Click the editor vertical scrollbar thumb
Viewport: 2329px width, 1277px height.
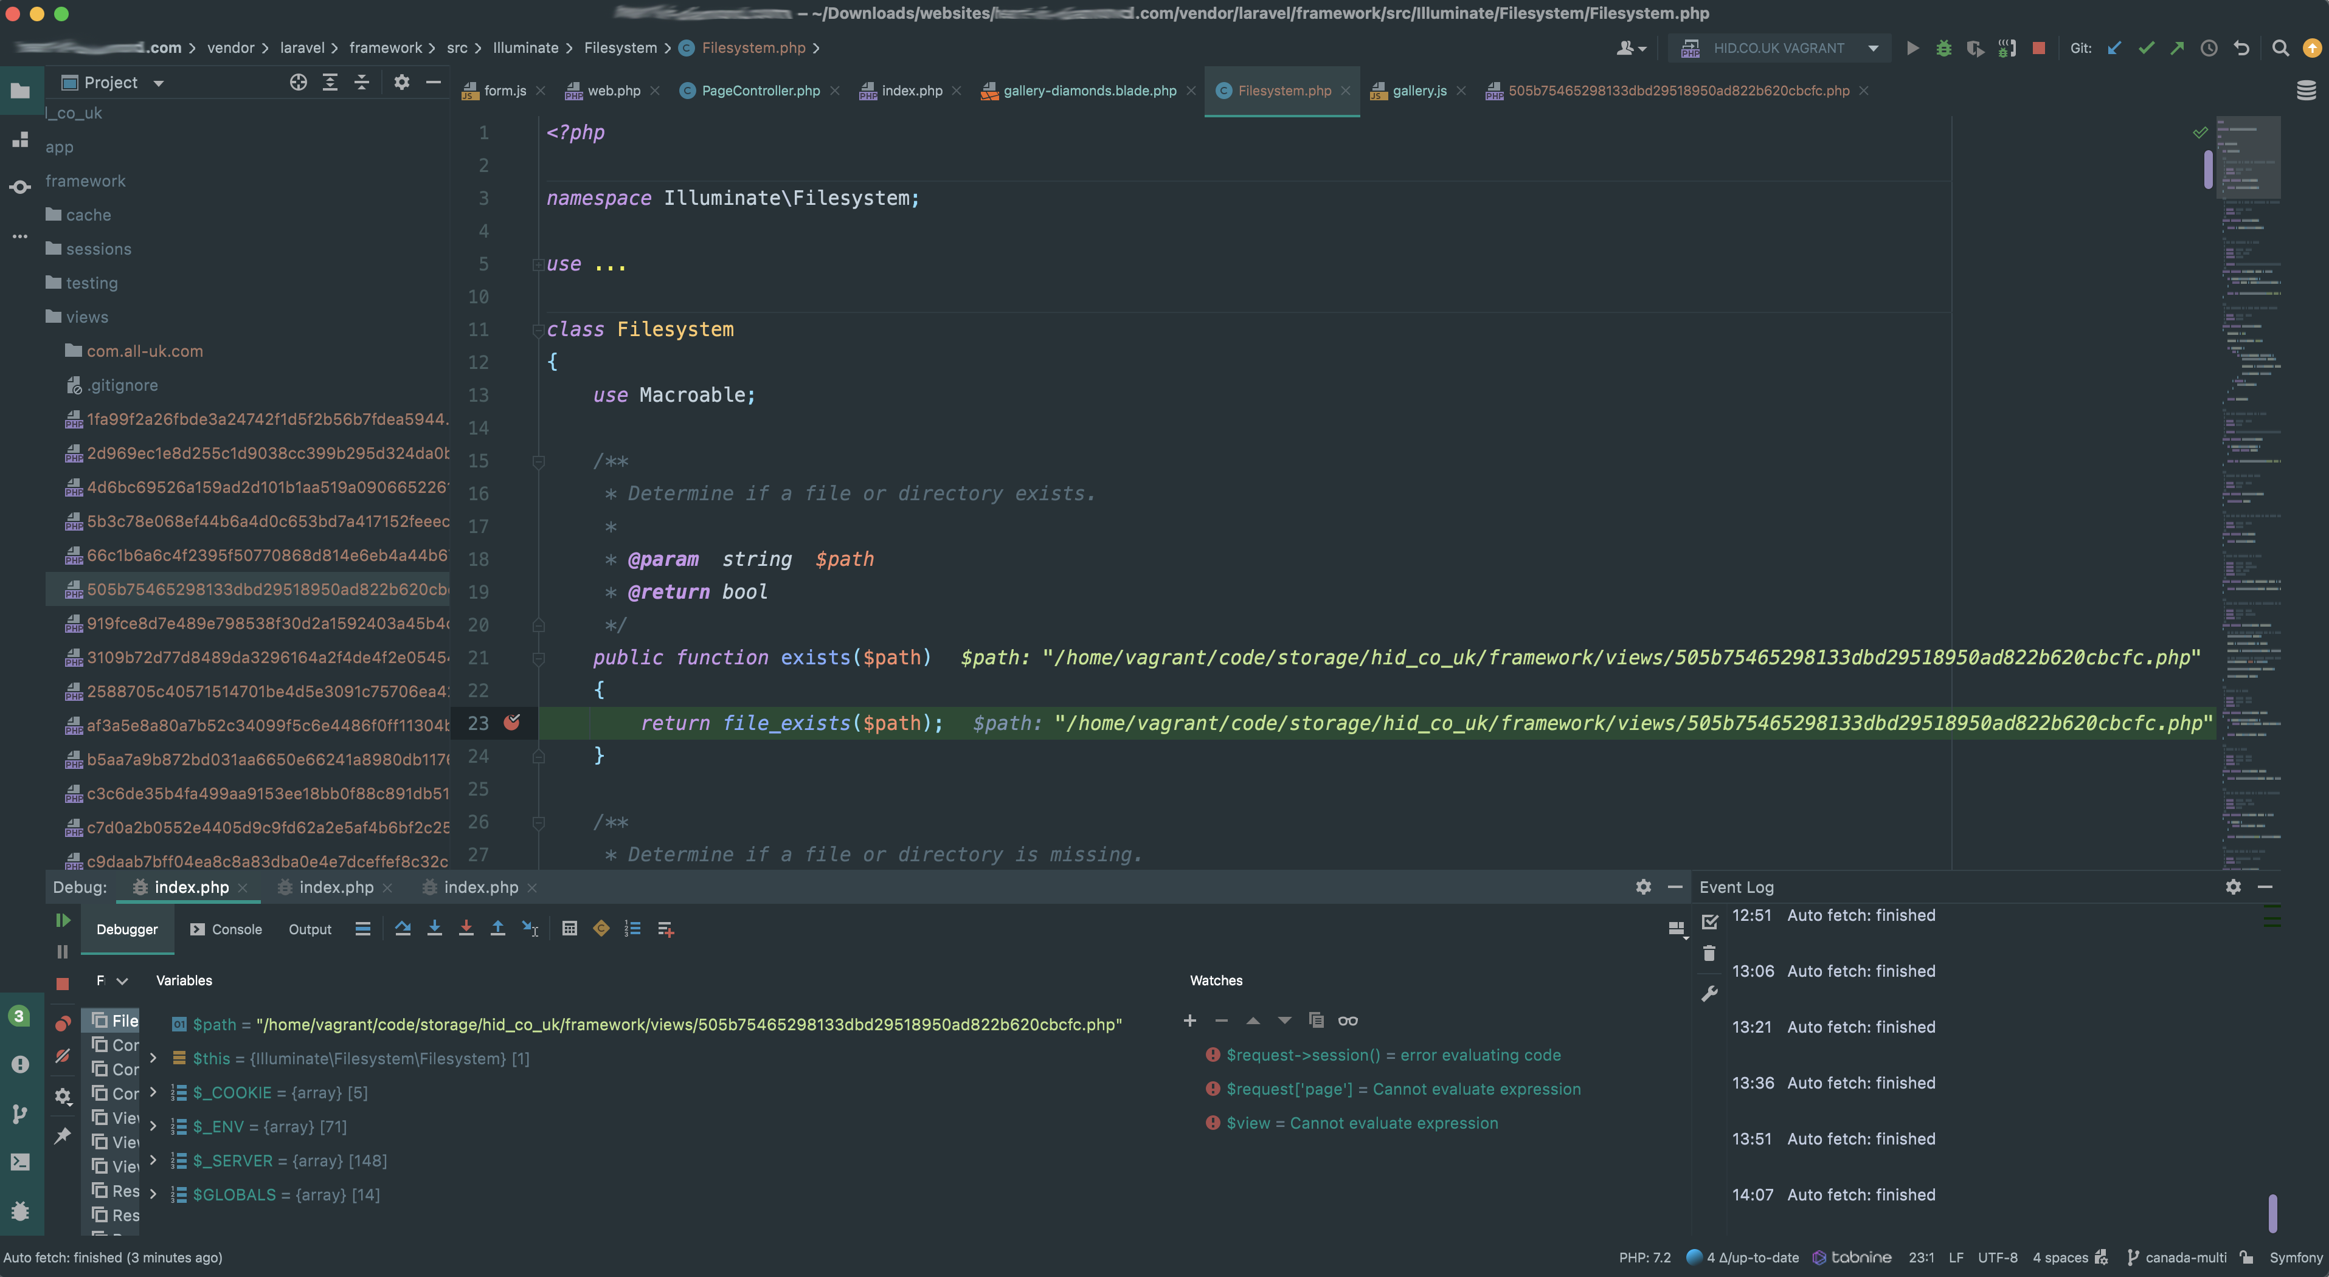coord(2209,169)
